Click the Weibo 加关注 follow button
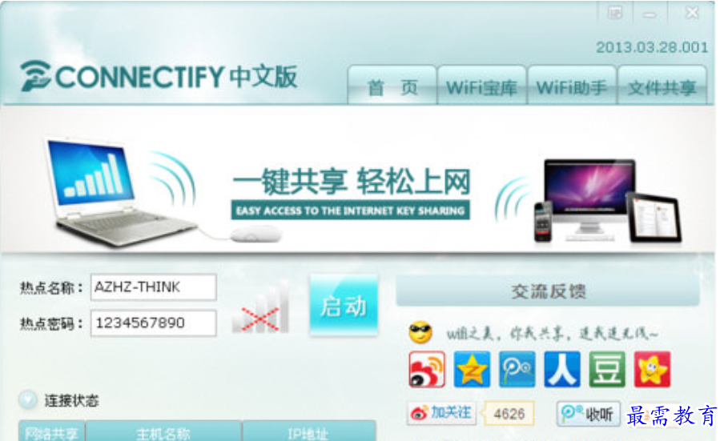This screenshot has width=724, height=441. point(442,413)
